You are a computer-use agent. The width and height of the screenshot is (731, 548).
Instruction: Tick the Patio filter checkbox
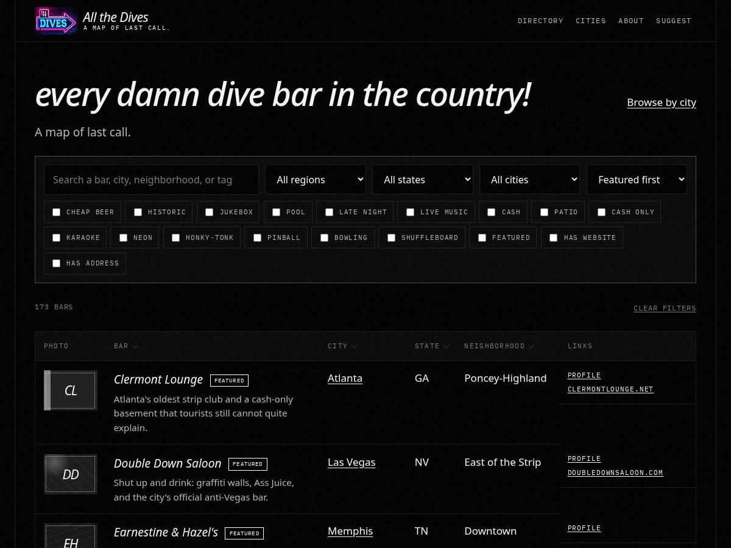coord(544,212)
